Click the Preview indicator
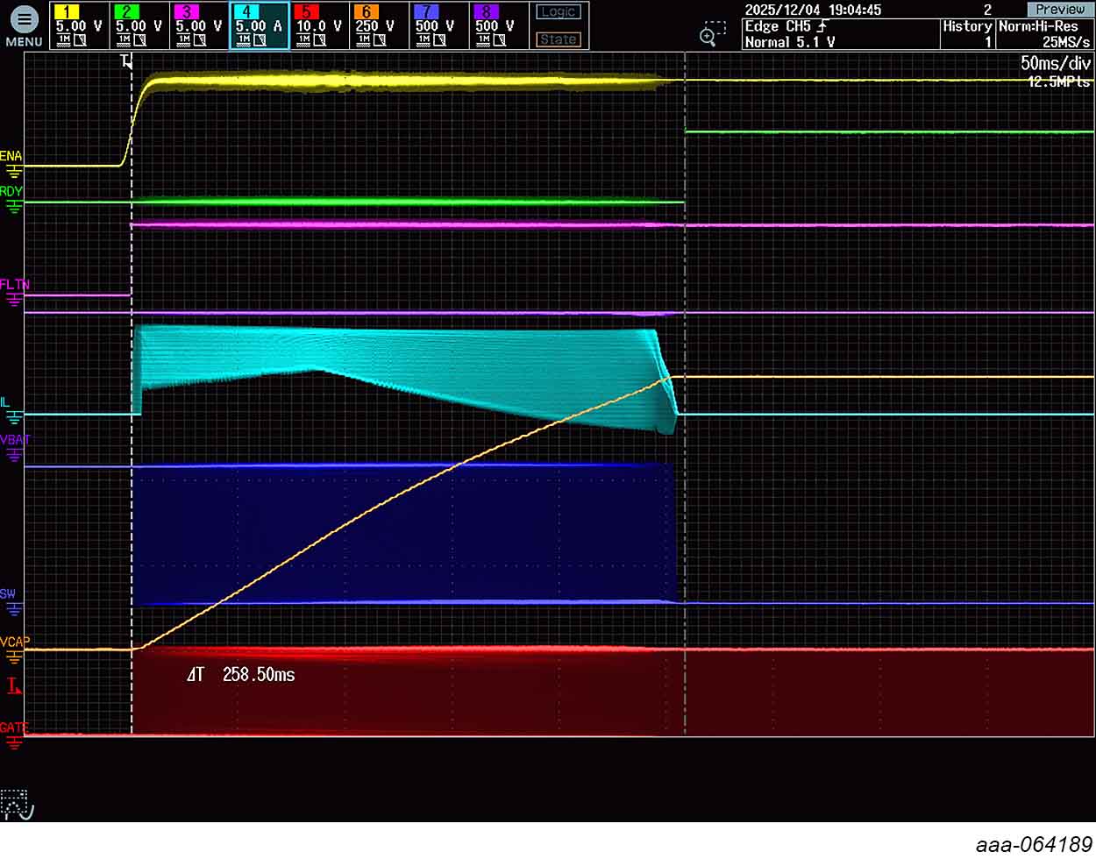 (x=1059, y=10)
